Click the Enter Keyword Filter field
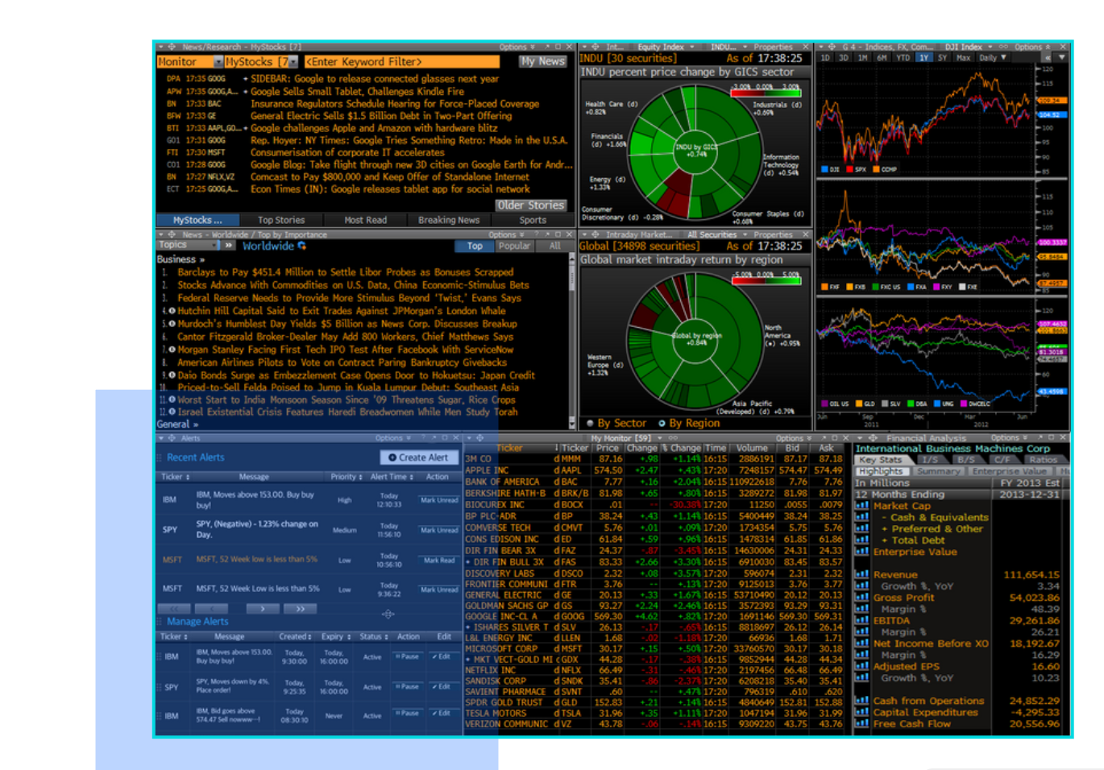The height and width of the screenshot is (770, 1104). point(402,62)
